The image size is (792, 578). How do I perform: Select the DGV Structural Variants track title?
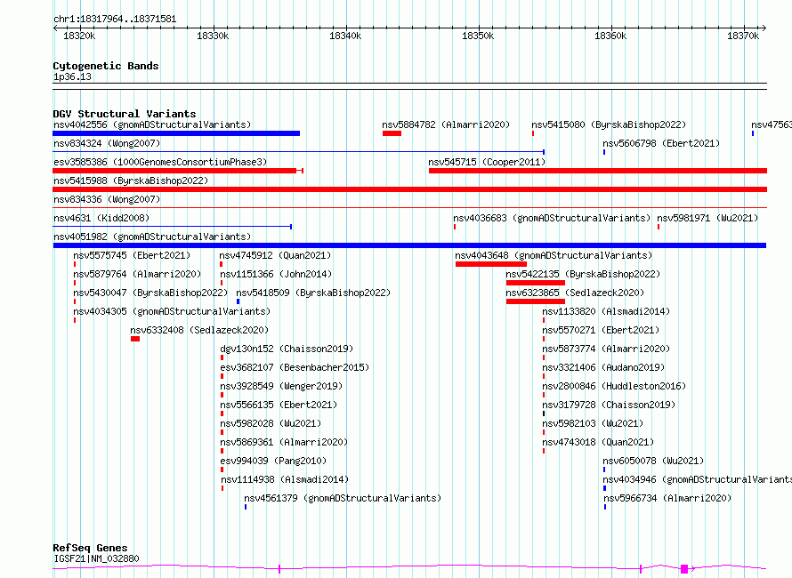(x=125, y=114)
